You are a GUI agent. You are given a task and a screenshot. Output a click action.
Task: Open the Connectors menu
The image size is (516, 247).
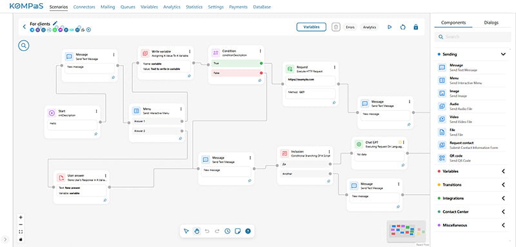coord(84,6)
